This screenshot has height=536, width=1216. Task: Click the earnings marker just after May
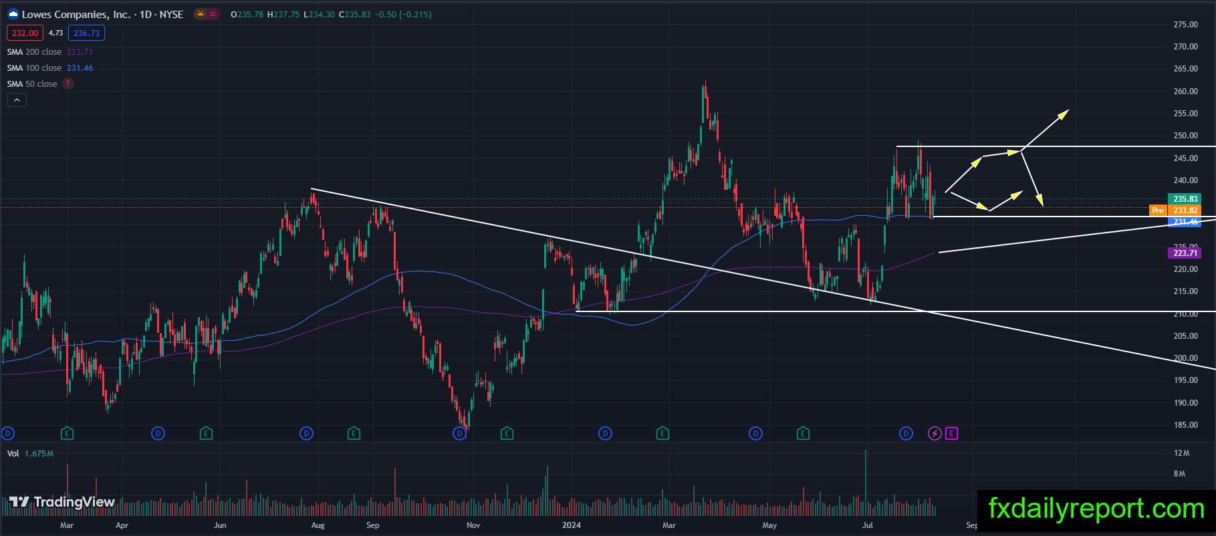(803, 434)
